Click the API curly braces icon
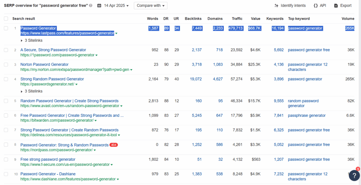Screen dimensions: 361x185 click(x=316, y=6)
